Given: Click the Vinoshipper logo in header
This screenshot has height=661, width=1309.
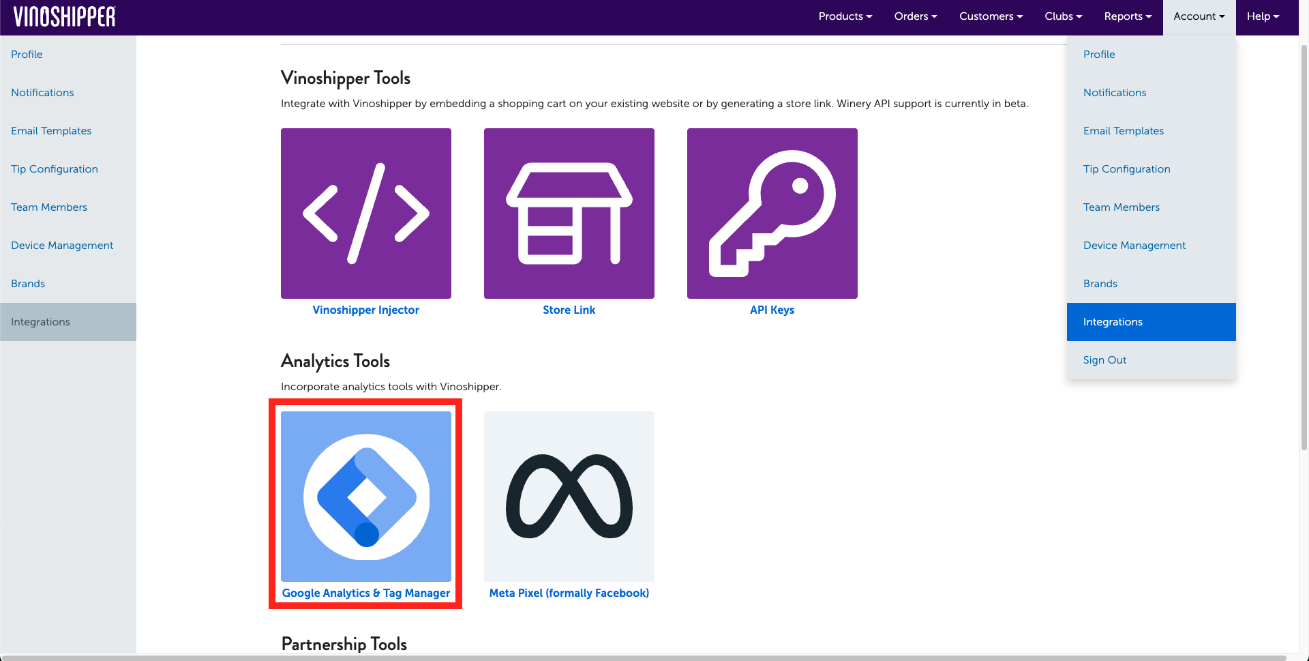Looking at the screenshot, I should (65, 16).
